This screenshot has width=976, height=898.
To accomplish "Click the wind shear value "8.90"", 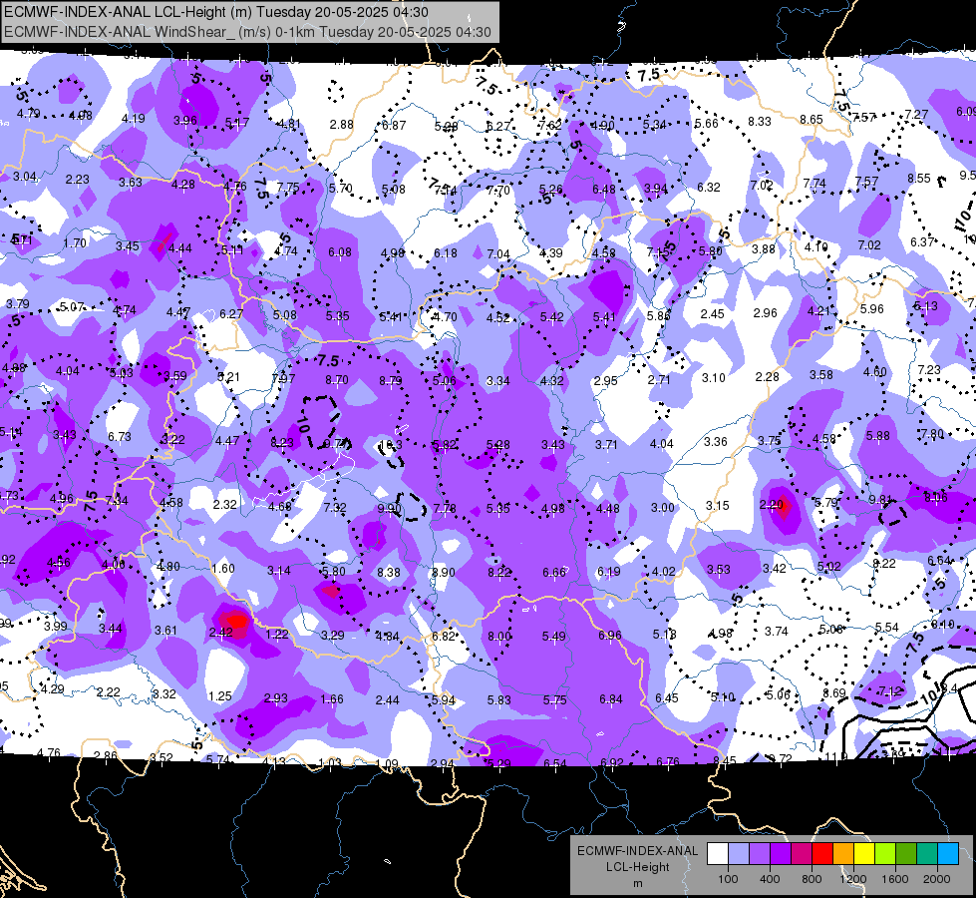I will (x=444, y=572).
